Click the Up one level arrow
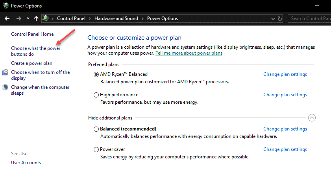 tap(36, 18)
